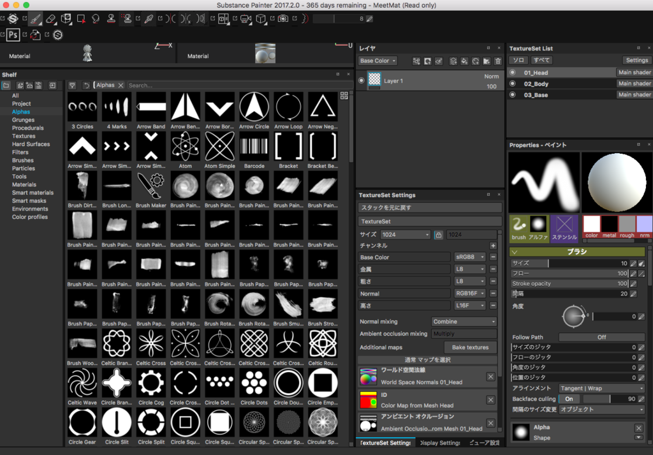Select the ステンシル stencil tab
This screenshot has height=455, width=653.
(x=564, y=228)
